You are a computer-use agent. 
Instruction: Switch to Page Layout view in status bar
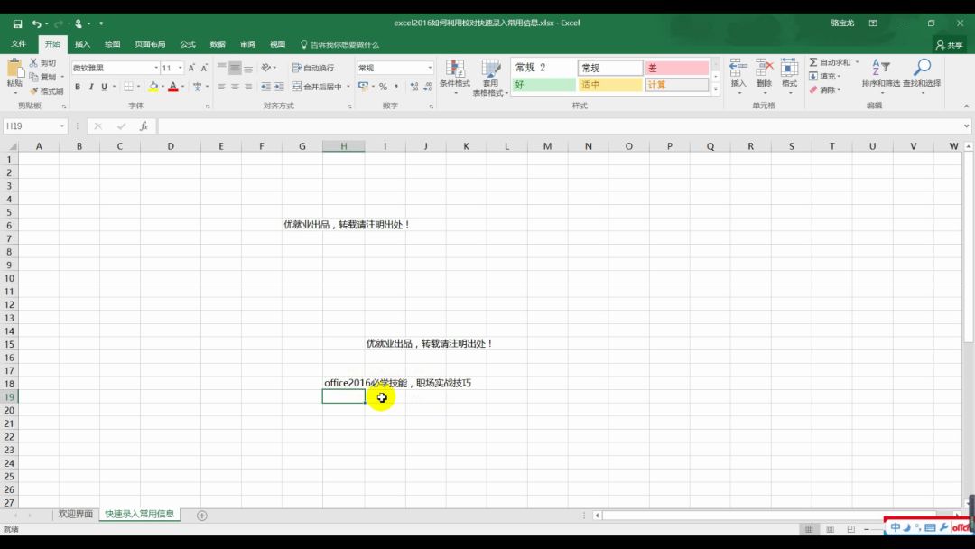831,529
